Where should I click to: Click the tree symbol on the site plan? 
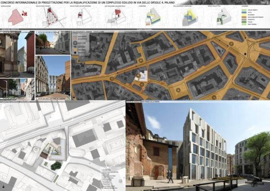56,166
